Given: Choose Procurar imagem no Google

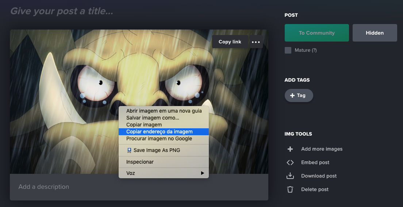Looking at the screenshot, I should click(164, 138).
